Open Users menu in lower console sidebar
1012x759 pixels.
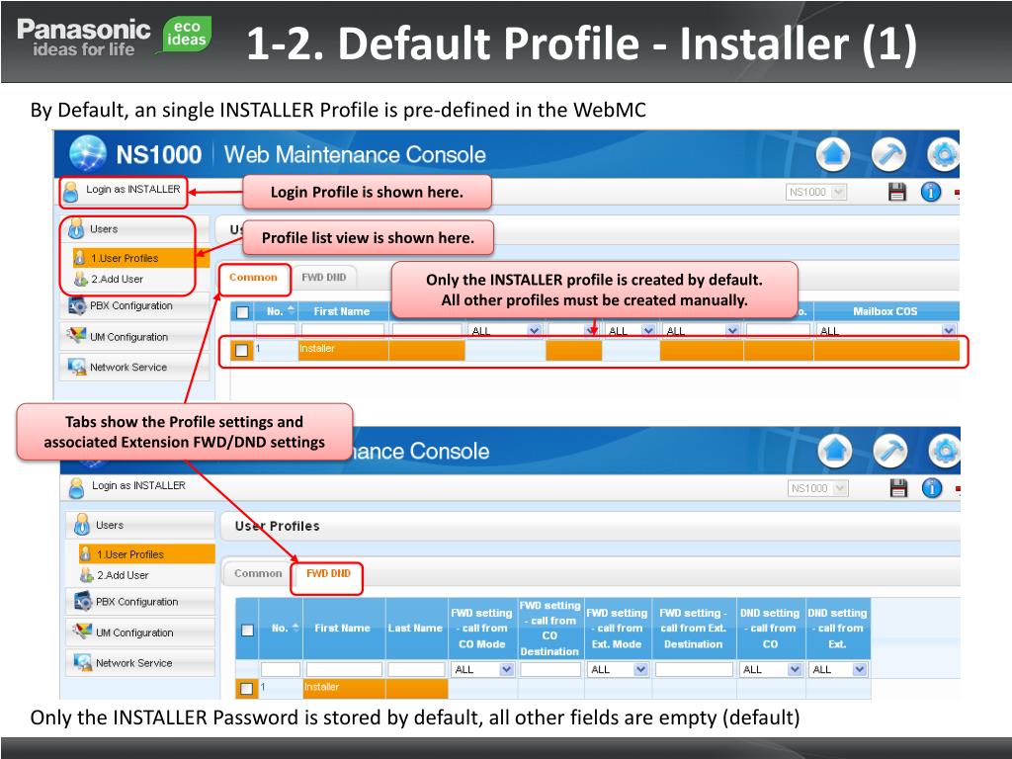pyautogui.click(x=140, y=525)
